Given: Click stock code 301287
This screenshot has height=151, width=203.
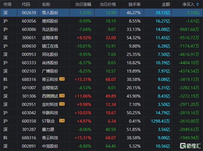Looking at the screenshot, I should [29, 129].
